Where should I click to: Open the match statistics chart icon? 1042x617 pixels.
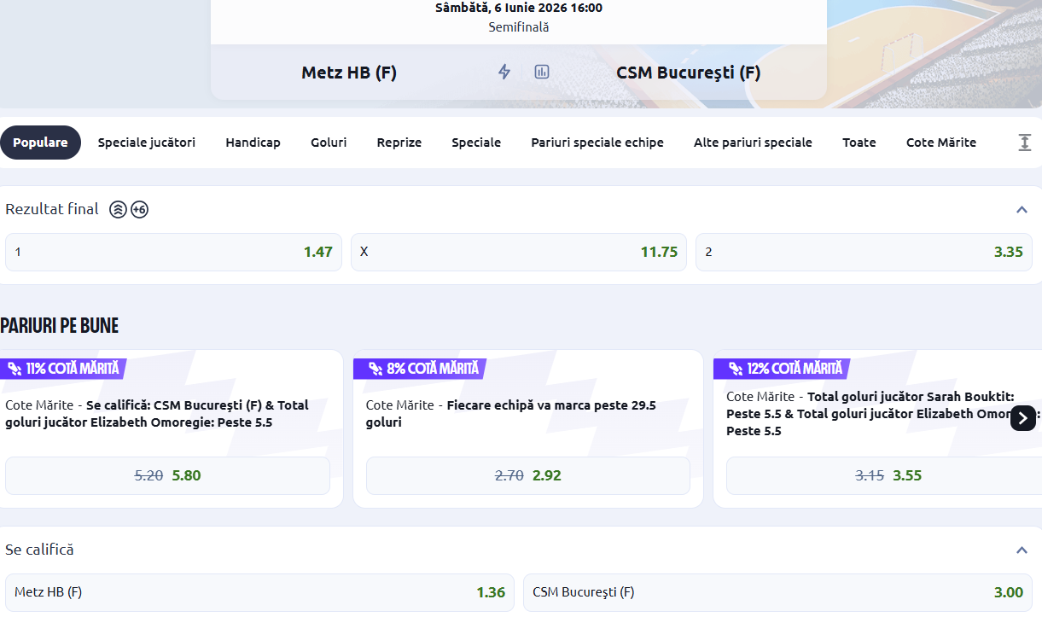pos(542,72)
